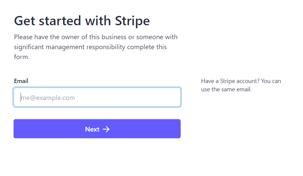Click the word Stripe in the heading
Viewport: 303px width, 176px height.
(x=132, y=21)
